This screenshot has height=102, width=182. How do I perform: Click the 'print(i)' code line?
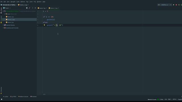(51, 20)
